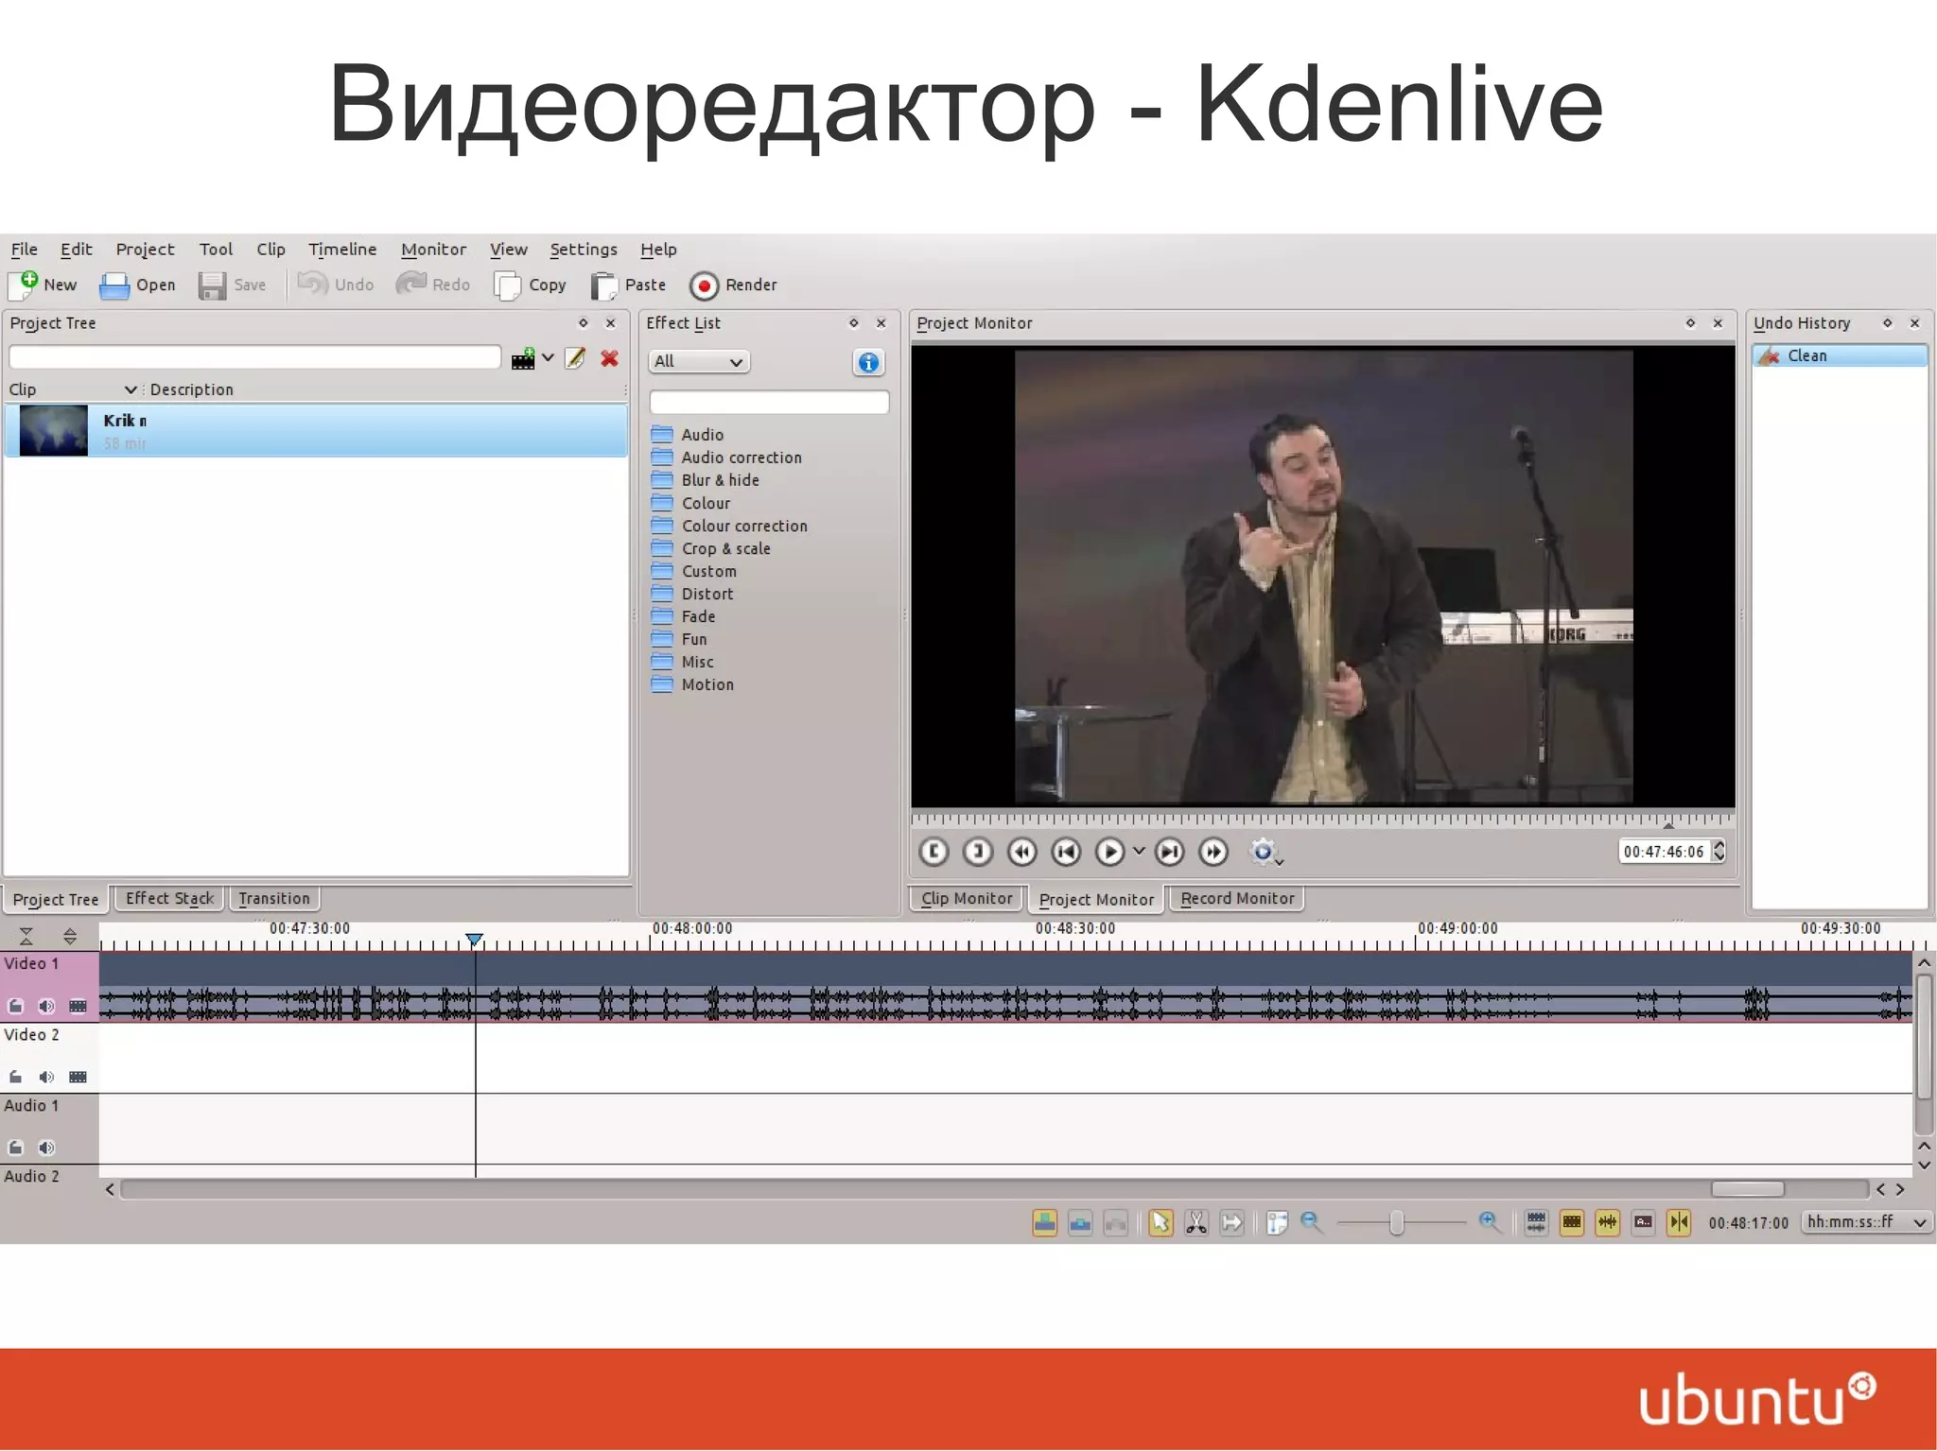Open the File menu
Screen dimensions: 1937x1451
(24, 250)
